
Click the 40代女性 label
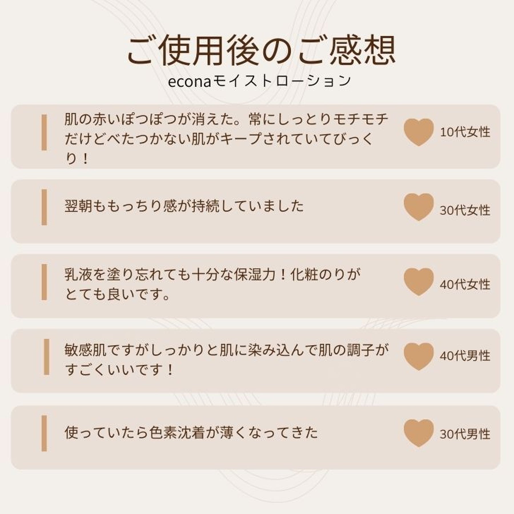coord(465,285)
